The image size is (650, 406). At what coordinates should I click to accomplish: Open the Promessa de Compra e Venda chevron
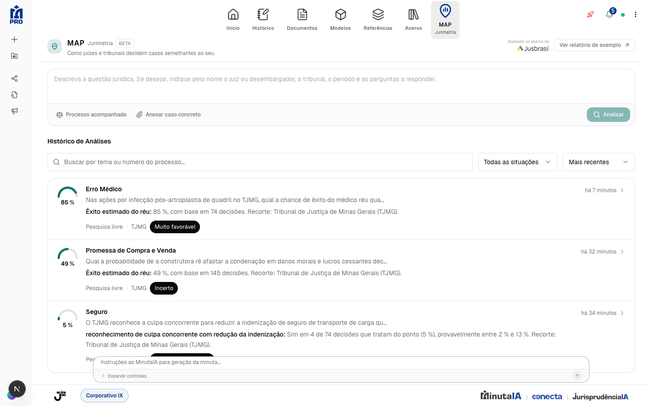[x=622, y=252]
